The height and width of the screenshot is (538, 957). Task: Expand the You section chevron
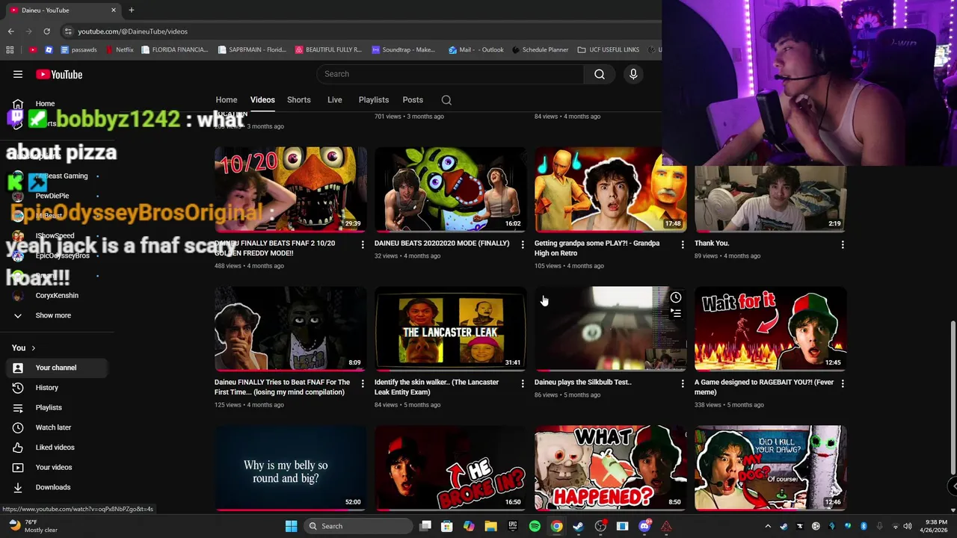[33, 348]
